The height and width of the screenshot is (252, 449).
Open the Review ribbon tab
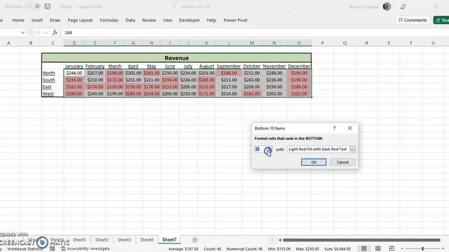[x=149, y=20]
